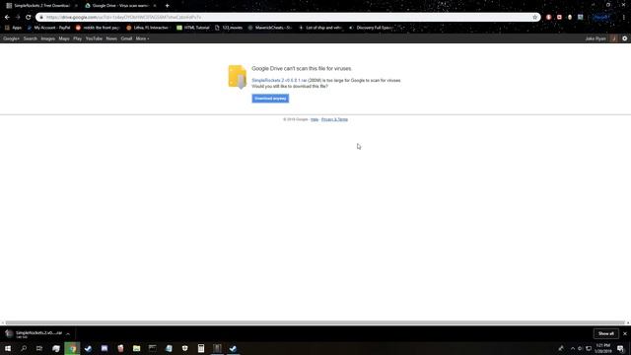631x355 pixels.
Task: Open the MaverickCheats bookmark
Action: tap(270, 28)
